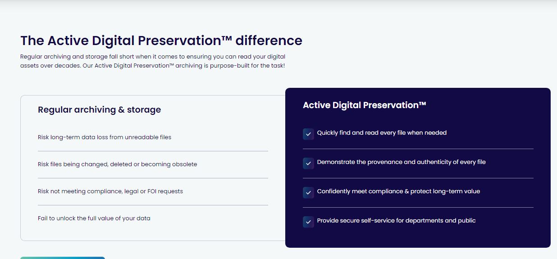Click 'Risk not meeting compliance, legal or FOI requests'
This screenshot has width=557, height=259.
coord(110,191)
